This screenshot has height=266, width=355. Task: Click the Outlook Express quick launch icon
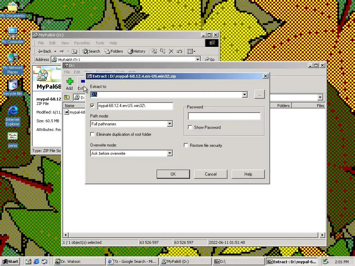44,261
